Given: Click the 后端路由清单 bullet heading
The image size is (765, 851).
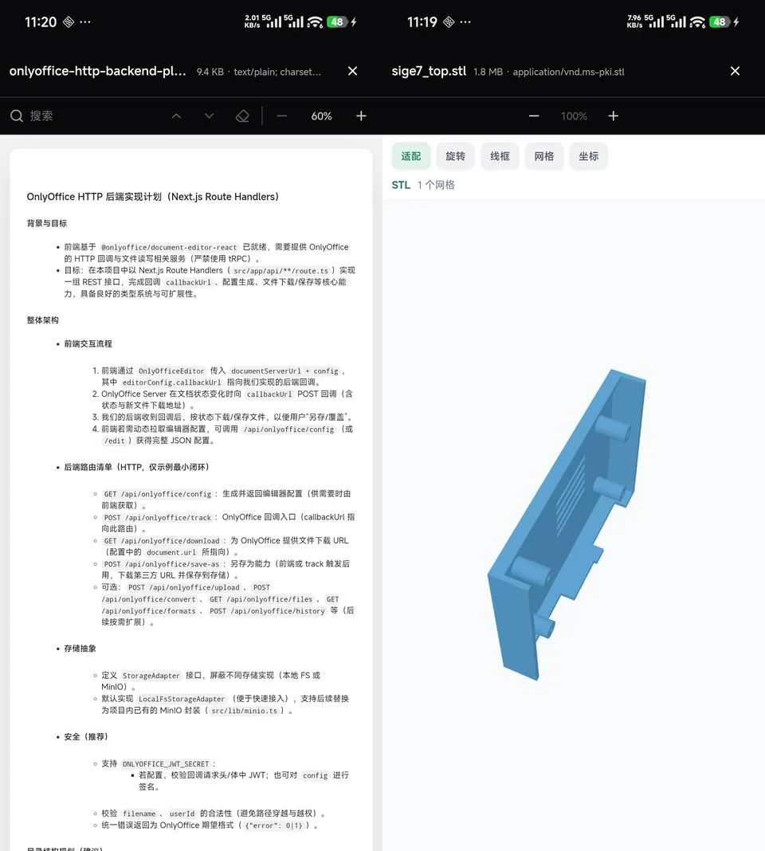Looking at the screenshot, I should tap(136, 467).
